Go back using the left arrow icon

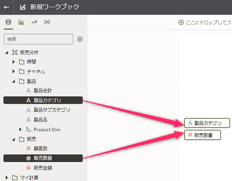coord(6,7)
